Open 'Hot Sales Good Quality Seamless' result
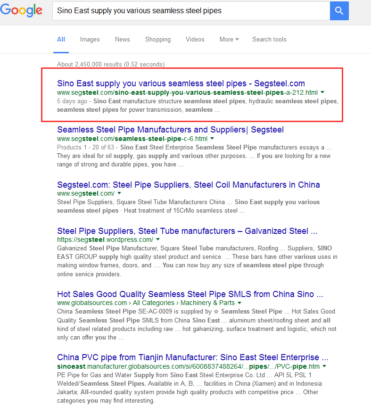The width and height of the screenshot is (371, 405). tap(190, 294)
